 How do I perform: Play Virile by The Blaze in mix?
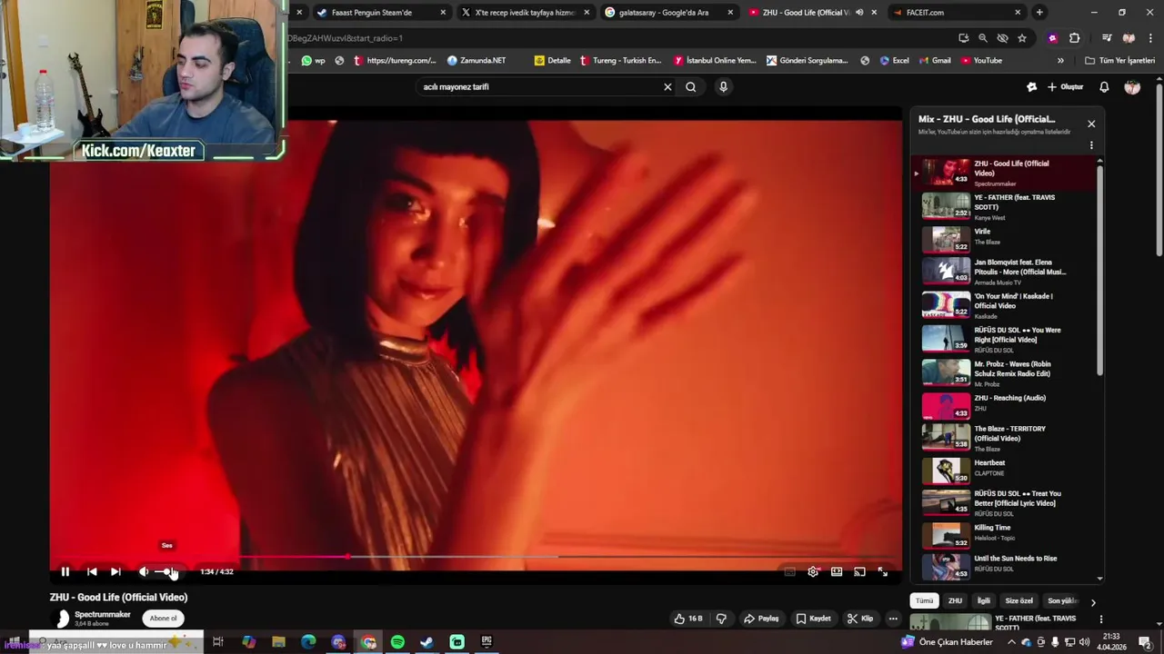[1006, 238]
